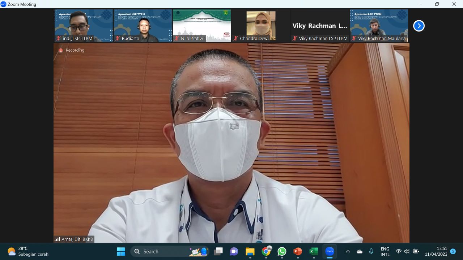This screenshot has height=260, width=463.
Task: Expand the hidden system tray icons
Action: tap(348, 251)
